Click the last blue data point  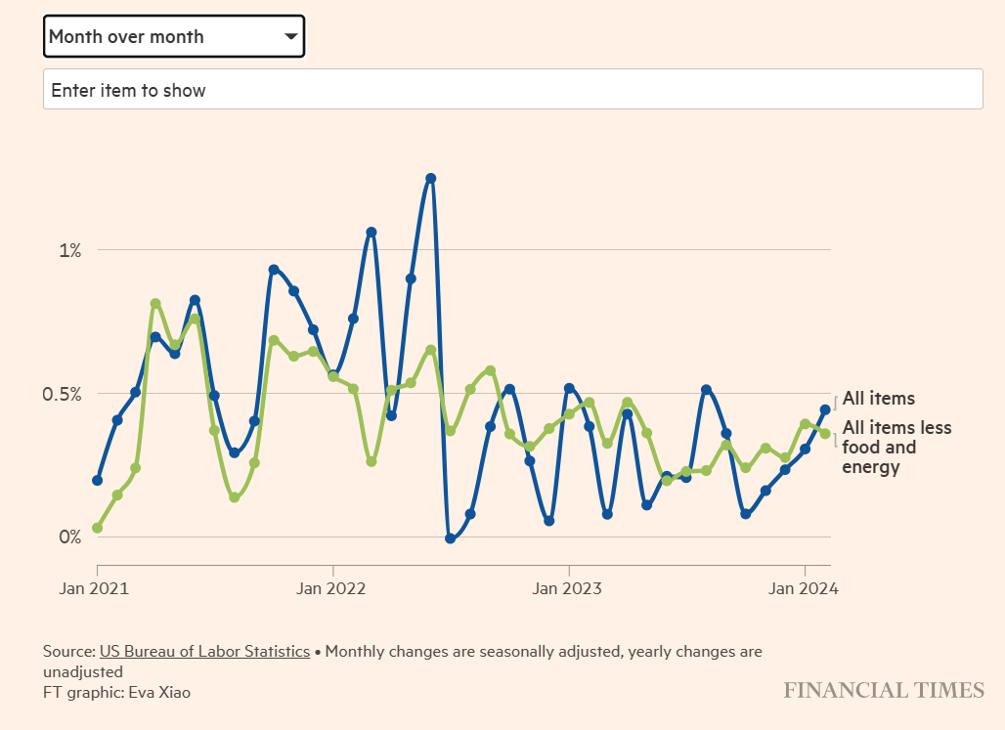pos(824,408)
